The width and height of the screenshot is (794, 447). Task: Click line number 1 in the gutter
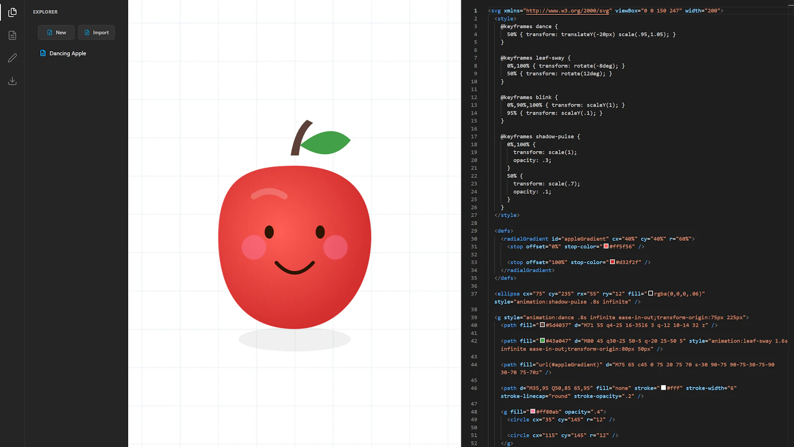[475, 10]
